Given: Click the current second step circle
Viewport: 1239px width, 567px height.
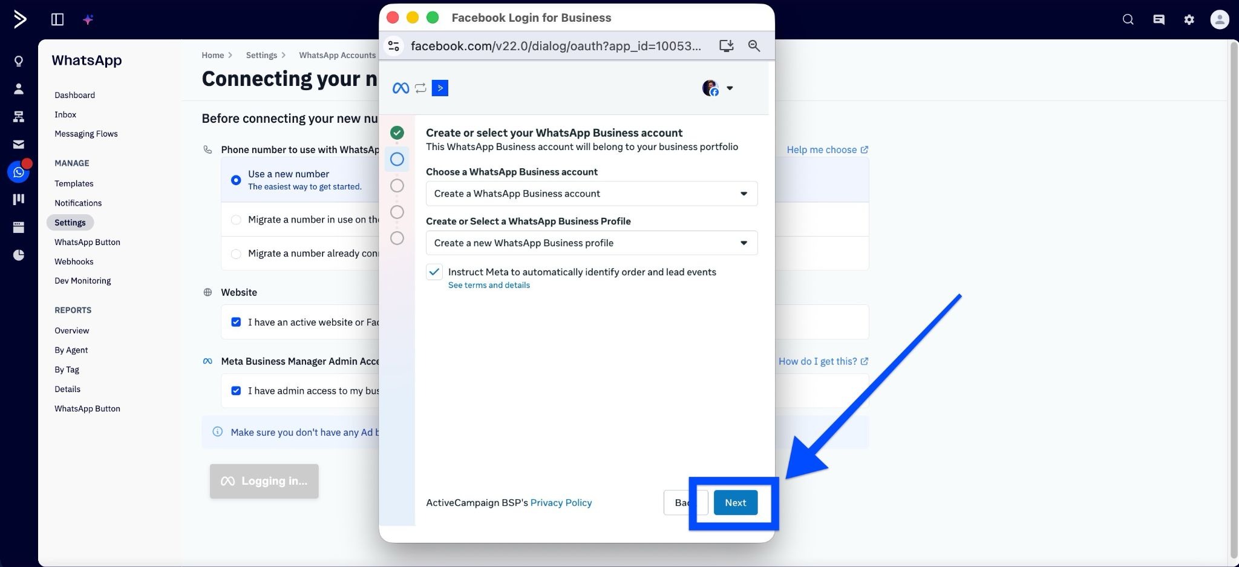Looking at the screenshot, I should (397, 159).
